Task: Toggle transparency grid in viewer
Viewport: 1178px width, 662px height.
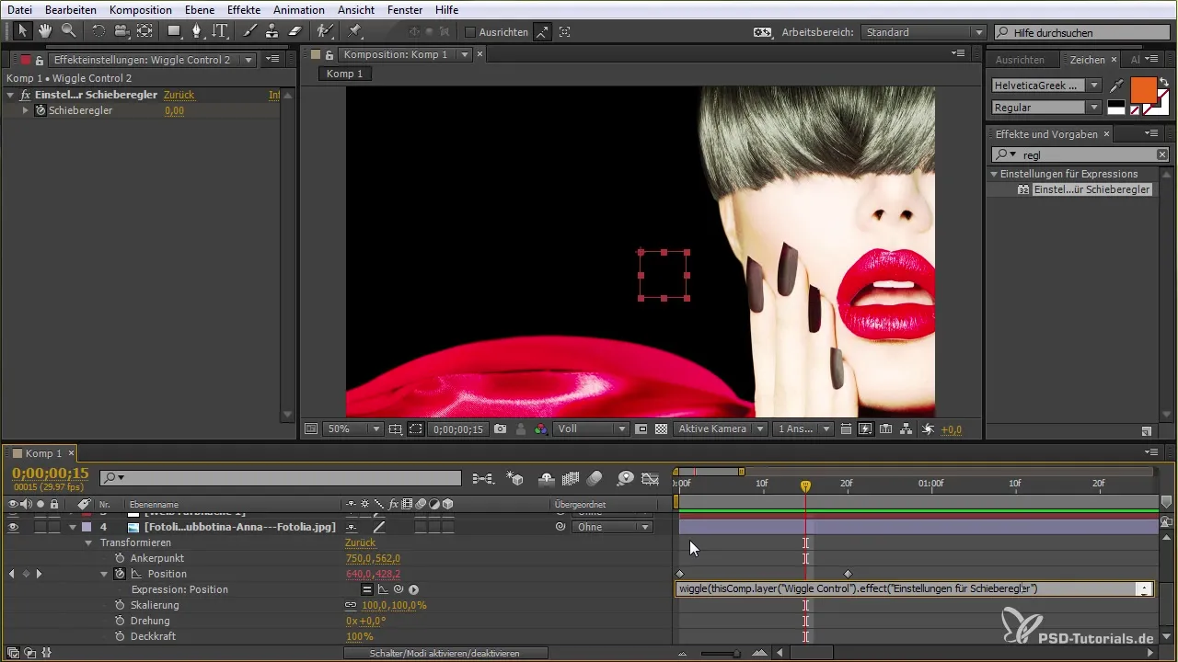Action: pos(660,428)
